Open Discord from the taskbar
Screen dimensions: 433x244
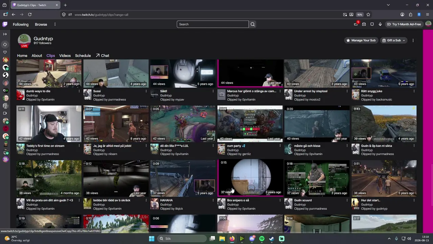tap(252, 239)
